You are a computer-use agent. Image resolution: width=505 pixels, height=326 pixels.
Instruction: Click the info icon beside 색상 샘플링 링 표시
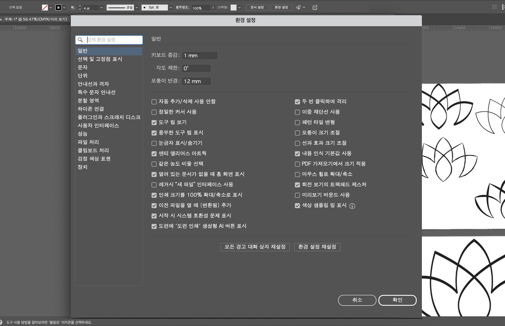click(x=352, y=206)
